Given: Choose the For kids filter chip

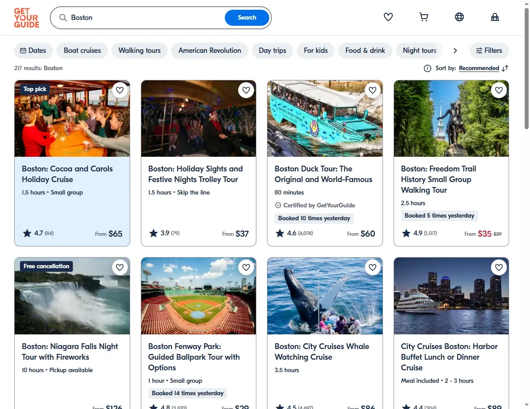Looking at the screenshot, I should click(x=316, y=50).
